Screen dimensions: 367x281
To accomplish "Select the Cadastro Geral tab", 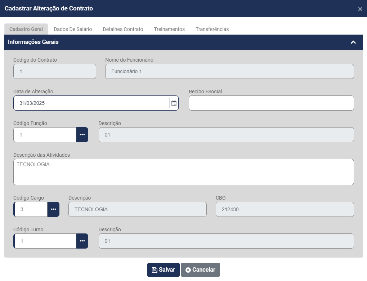I will 26,29.
